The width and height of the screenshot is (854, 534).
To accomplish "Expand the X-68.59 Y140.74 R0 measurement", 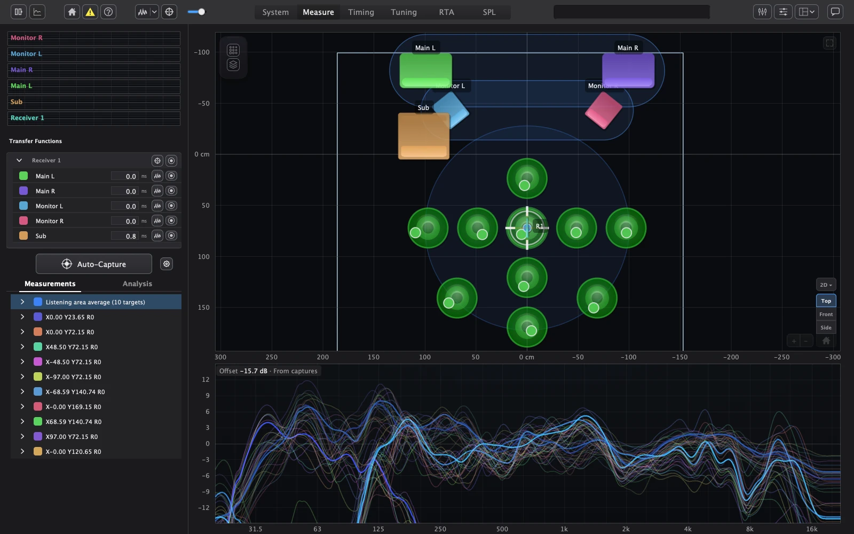I will click(22, 391).
